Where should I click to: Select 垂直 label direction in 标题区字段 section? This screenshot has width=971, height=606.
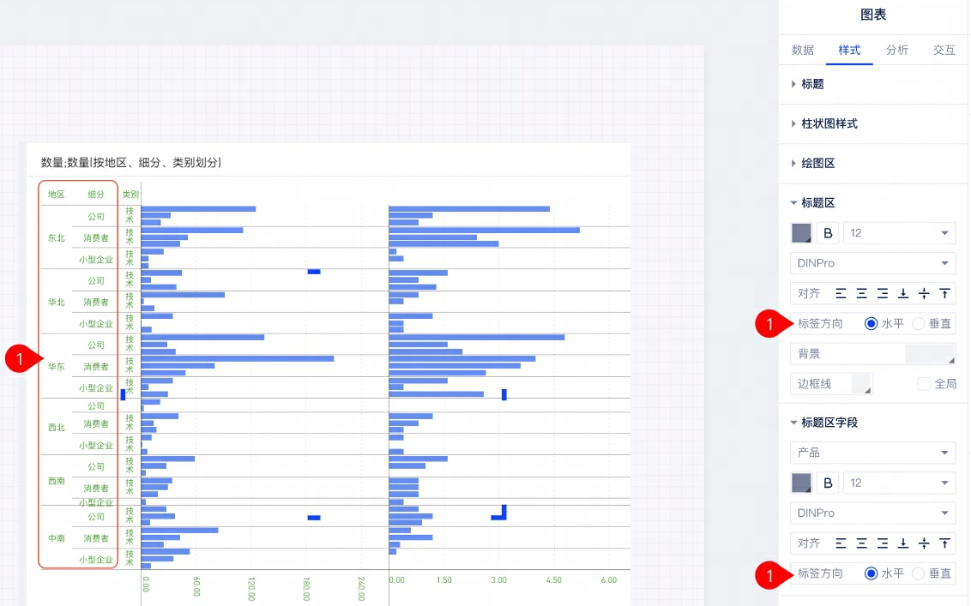pos(919,573)
